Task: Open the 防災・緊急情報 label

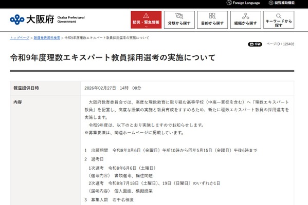Action: click(x=146, y=23)
